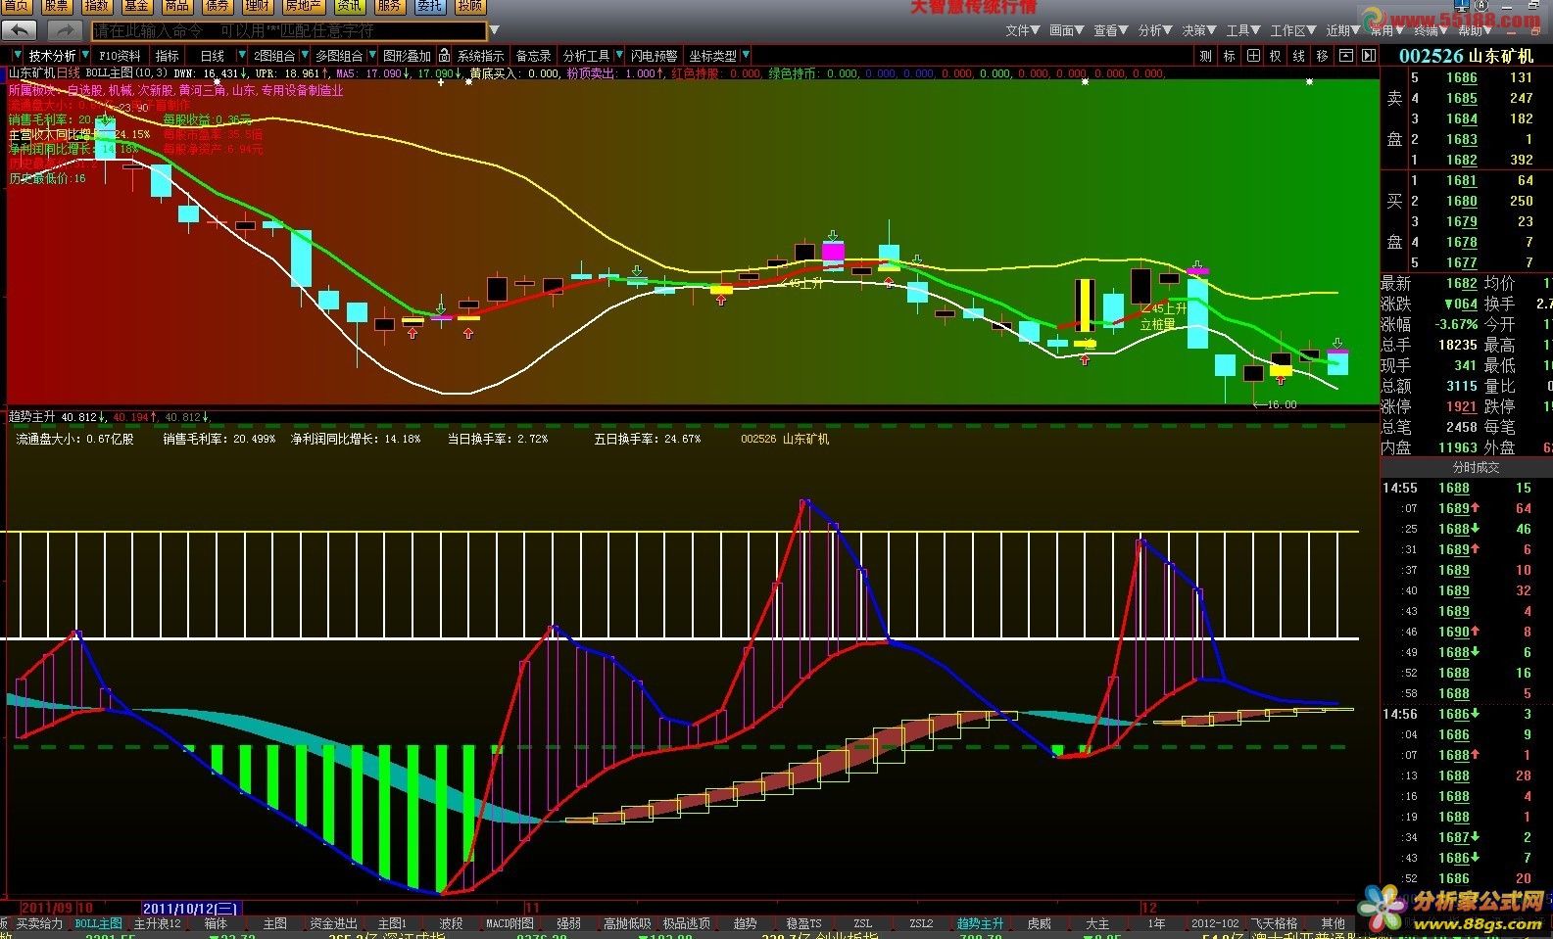Click the 测 measurement tool icon

(1206, 56)
